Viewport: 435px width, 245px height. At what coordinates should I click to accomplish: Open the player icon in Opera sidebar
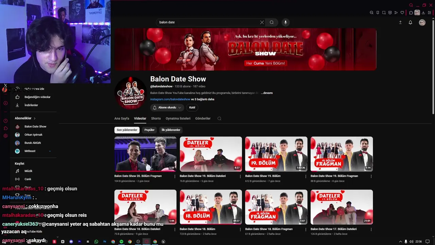tap(5, 103)
